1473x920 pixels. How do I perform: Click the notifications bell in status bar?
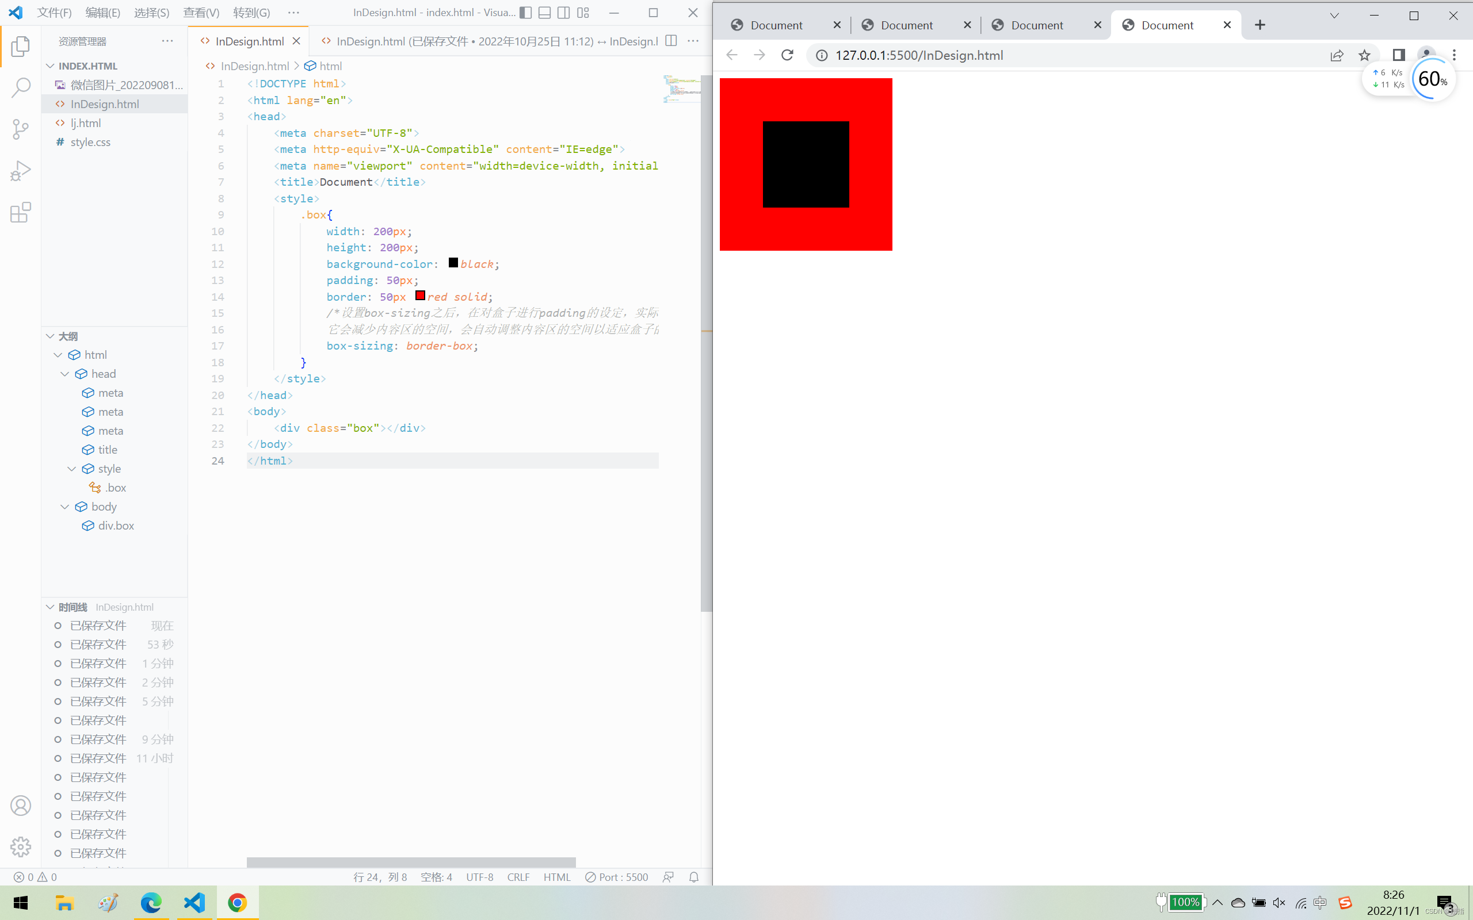[694, 877]
